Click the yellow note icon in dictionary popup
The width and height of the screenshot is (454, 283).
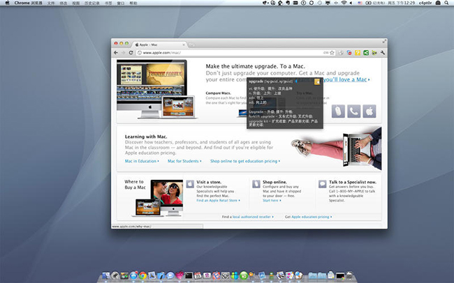[x=317, y=82]
